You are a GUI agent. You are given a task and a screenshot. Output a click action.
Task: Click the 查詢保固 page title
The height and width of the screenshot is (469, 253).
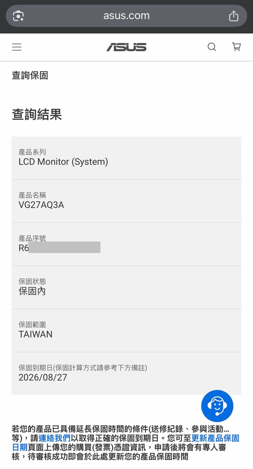pyautogui.click(x=30, y=75)
